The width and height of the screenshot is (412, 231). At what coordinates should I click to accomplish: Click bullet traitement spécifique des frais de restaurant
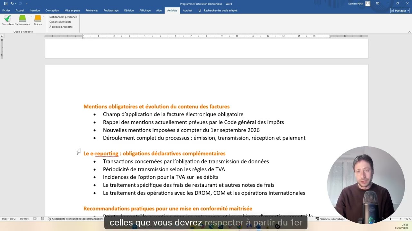pyautogui.click(x=189, y=185)
